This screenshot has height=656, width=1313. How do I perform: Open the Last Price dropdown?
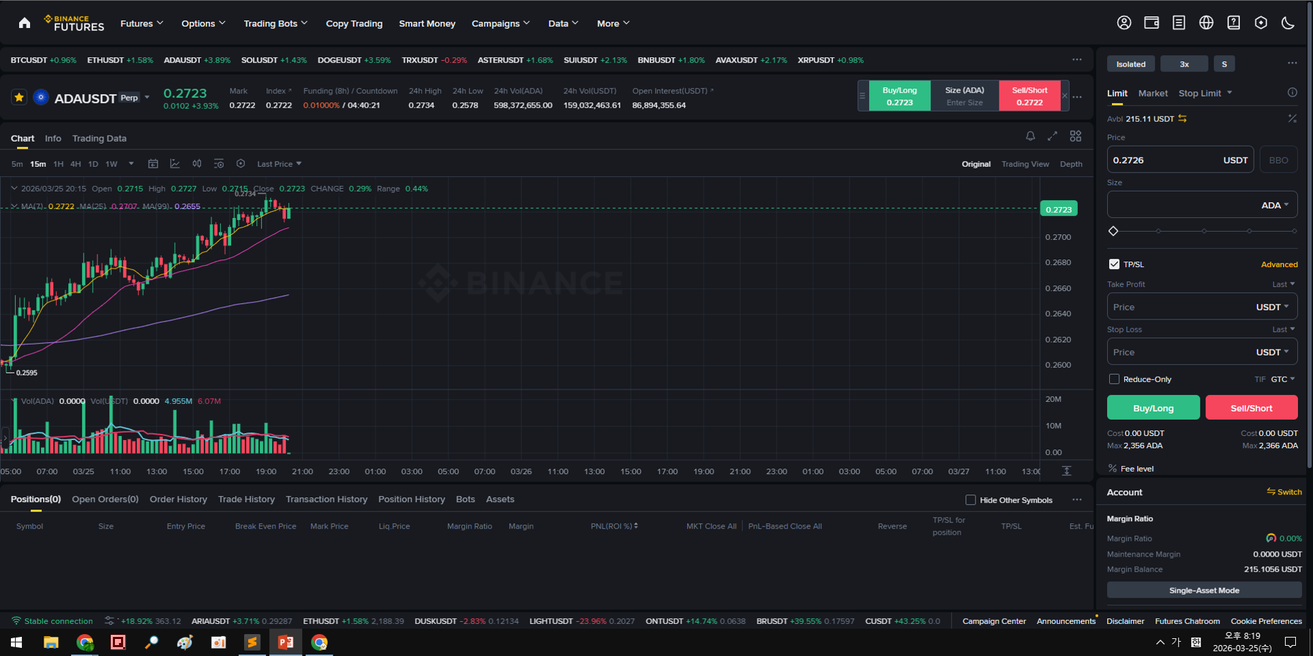tap(279, 164)
